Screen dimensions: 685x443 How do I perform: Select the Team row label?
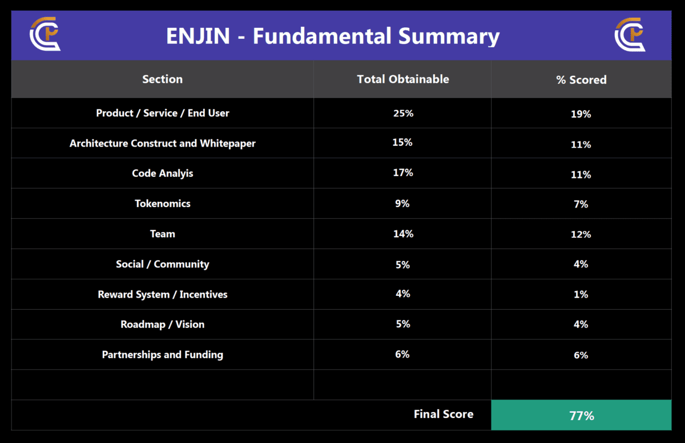162,234
